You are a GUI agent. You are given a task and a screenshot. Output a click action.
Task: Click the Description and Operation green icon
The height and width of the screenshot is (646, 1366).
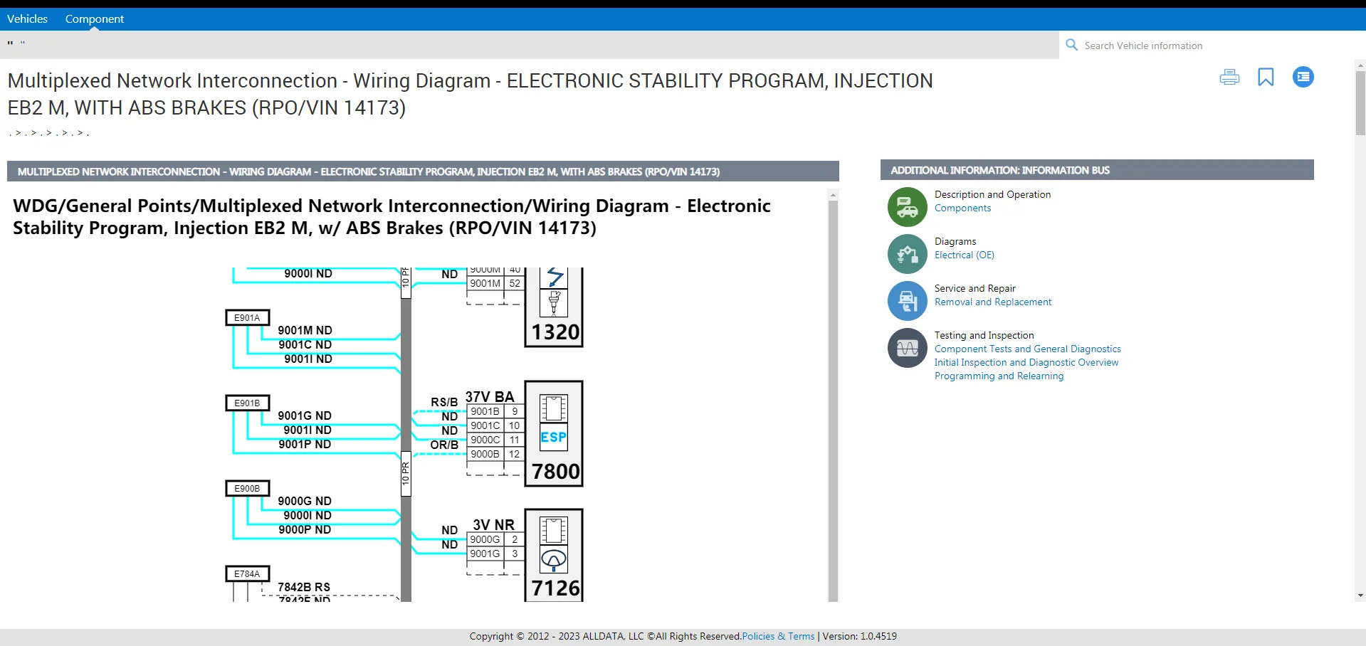click(907, 207)
